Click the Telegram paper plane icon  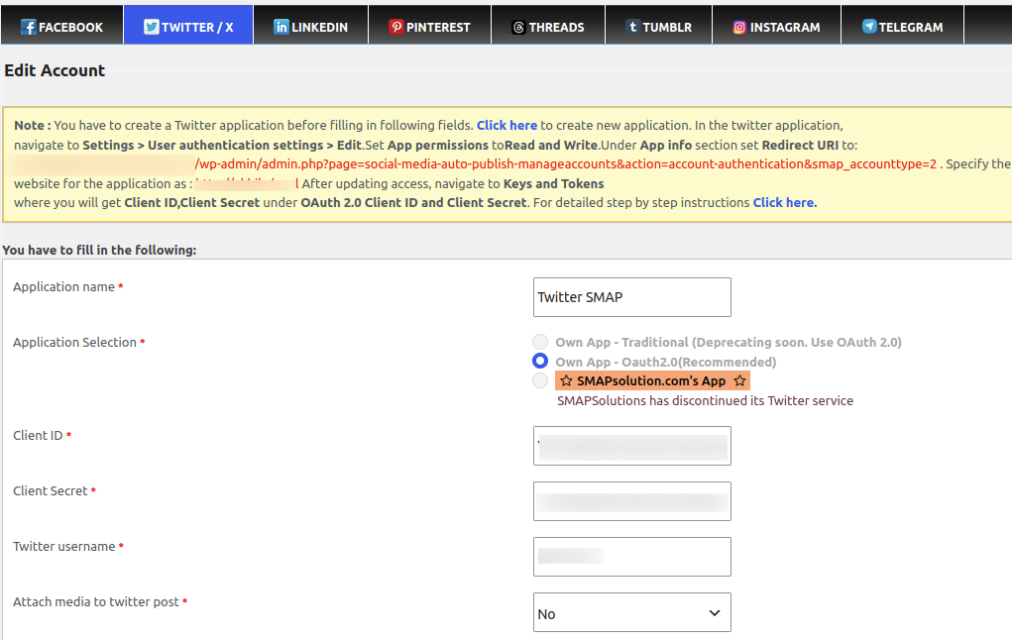pyautogui.click(x=869, y=27)
